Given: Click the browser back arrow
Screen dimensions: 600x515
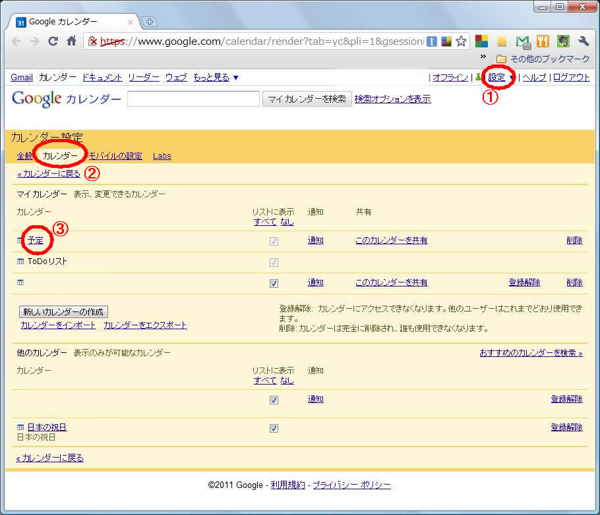Looking at the screenshot, I should pos(16,41).
